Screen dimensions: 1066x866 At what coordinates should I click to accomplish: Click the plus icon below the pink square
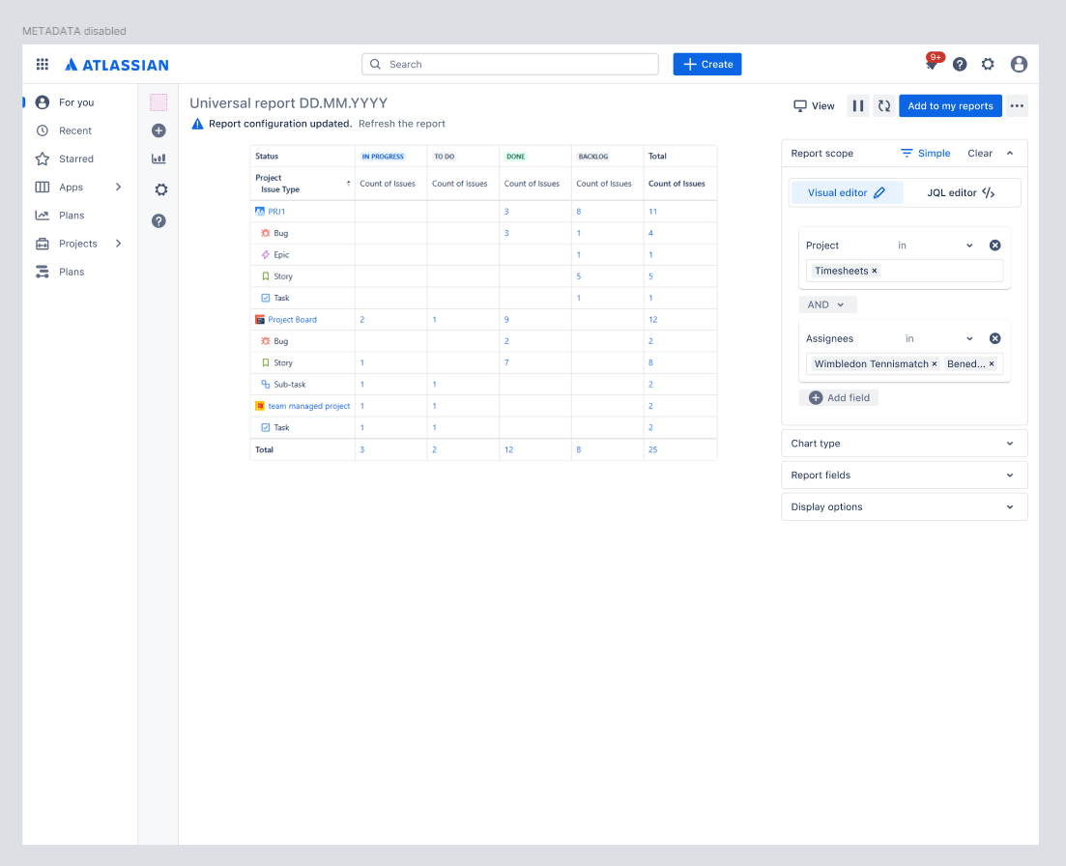click(159, 130)
